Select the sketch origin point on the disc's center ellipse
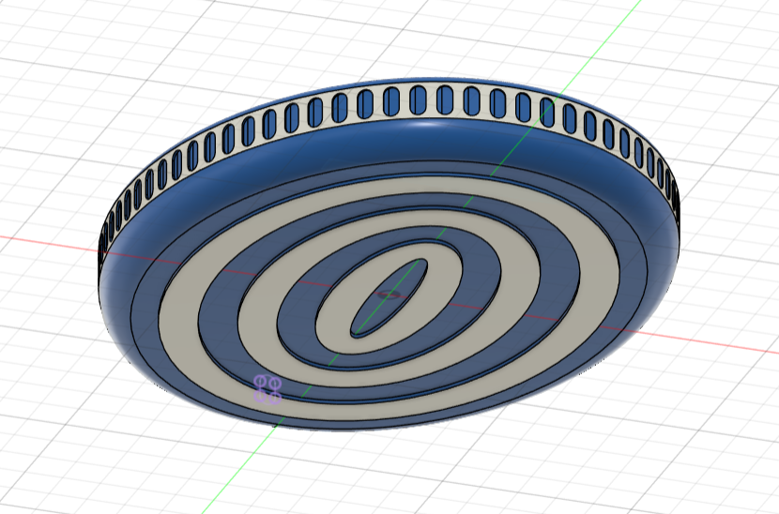Viewport: 779px width, 514px height. point(389,295)
